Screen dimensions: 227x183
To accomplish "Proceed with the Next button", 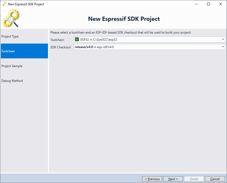I will [x=173, y=179].
